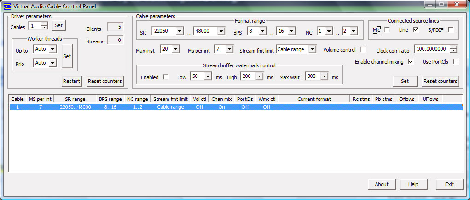Image resolution: width=470 pixels, height=200 pixels.
Task: Click the Rc stms column header
Action: click(x=361, y=99)
